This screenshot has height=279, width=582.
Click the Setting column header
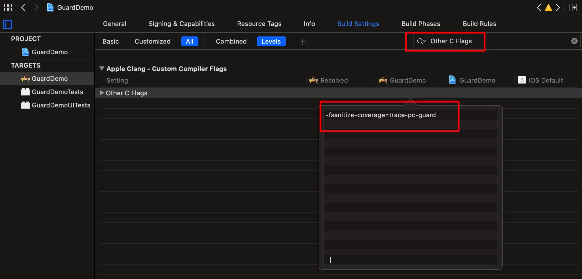(117, 80)
